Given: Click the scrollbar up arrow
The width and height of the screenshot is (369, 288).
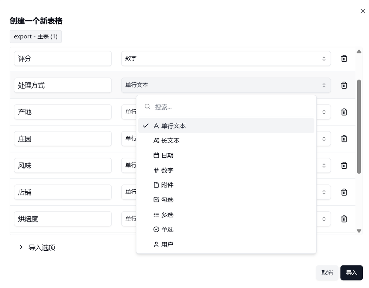Looking at the screenshot, I should [x=359, y=51].
